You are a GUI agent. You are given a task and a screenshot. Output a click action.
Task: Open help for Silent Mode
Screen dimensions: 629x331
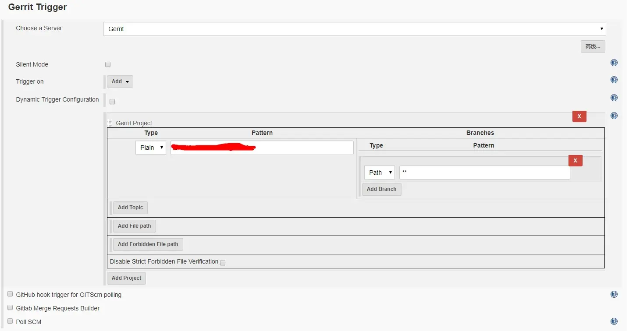tap(614, 63)
